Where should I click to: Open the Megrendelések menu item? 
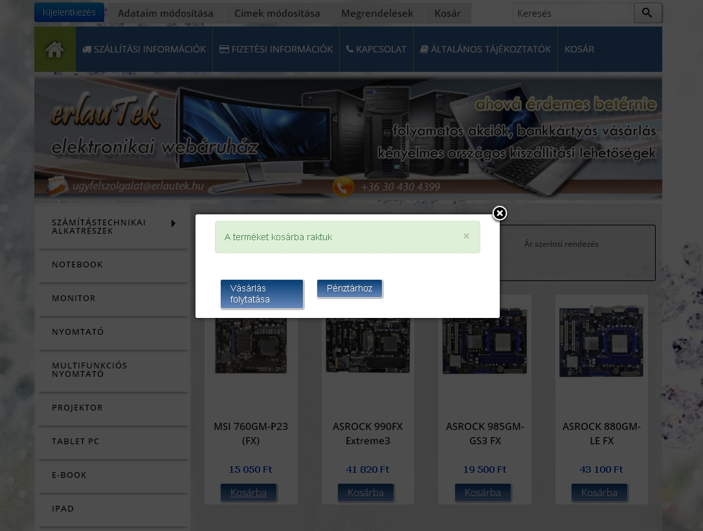377,14
